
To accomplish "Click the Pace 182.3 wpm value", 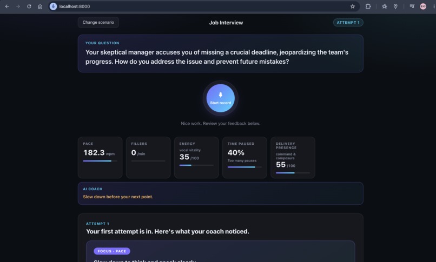I will (x=98, y=153).
